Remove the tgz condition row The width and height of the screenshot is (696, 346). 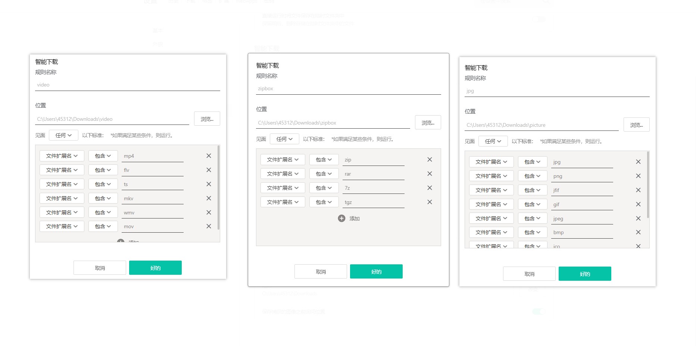430,202
